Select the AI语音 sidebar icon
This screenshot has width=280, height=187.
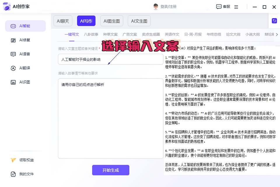(13, 54)
